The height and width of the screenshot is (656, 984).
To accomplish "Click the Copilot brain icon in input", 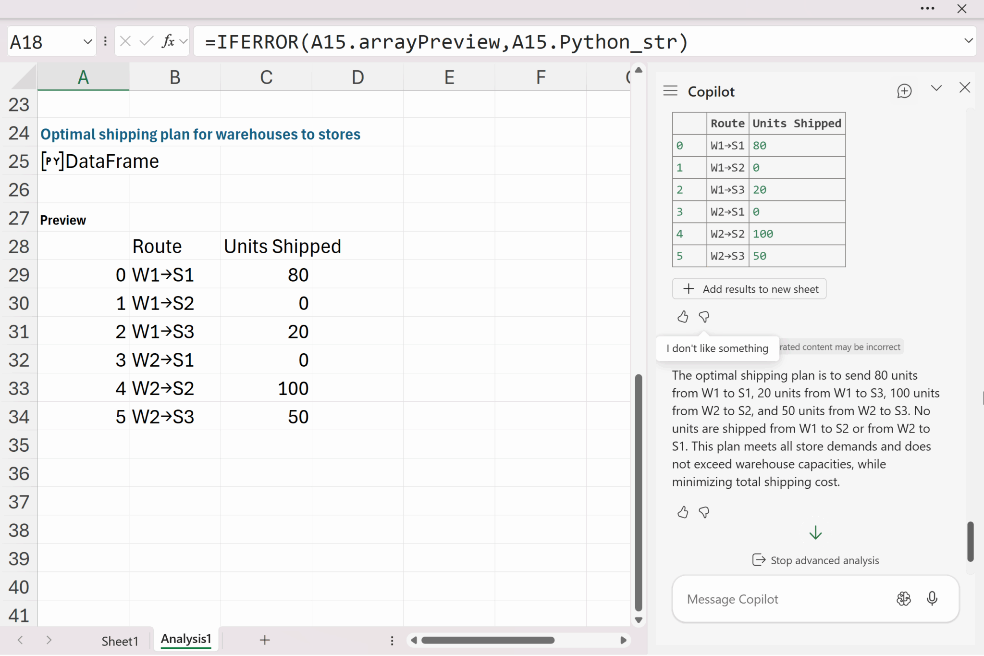I will [x=903, y=598].
